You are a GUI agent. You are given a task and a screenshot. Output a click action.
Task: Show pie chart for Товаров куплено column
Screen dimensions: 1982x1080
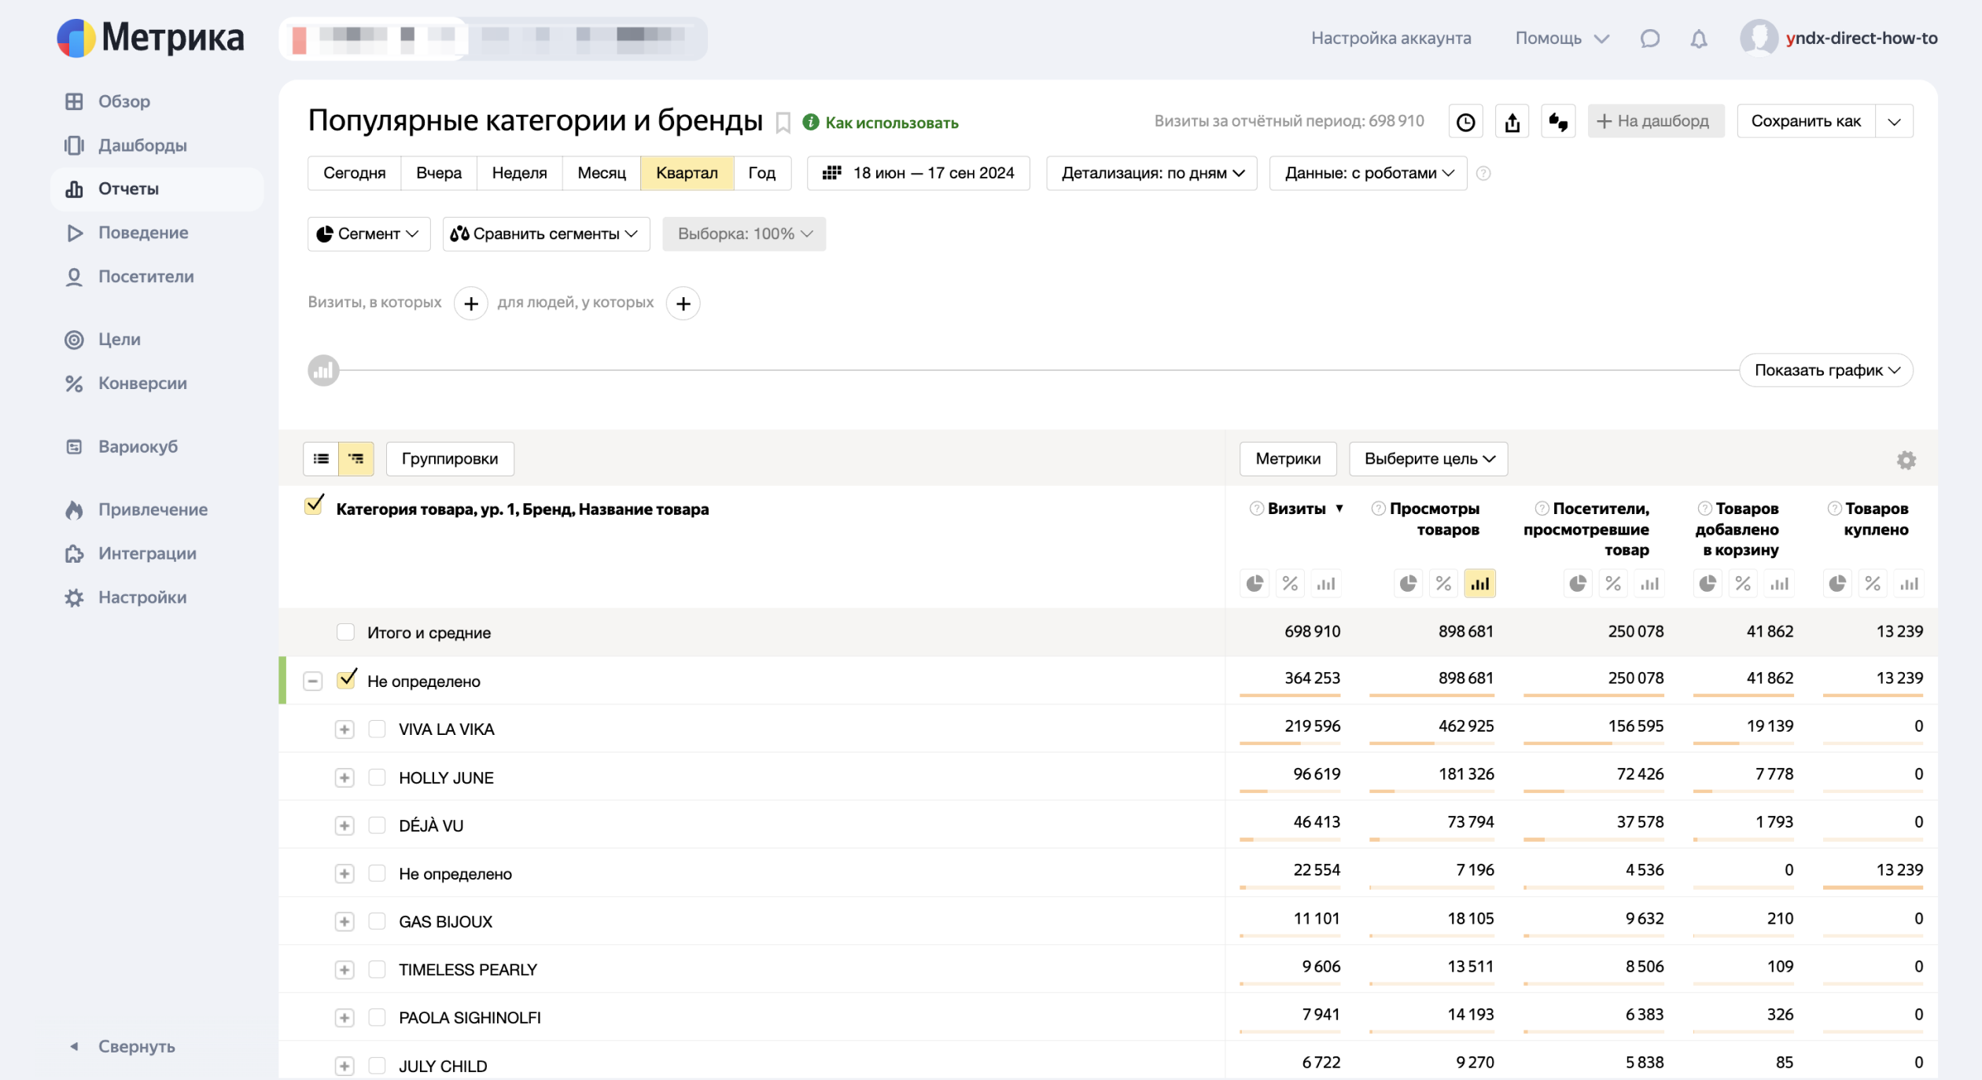pyautogui.click(x=1836, y=584)
